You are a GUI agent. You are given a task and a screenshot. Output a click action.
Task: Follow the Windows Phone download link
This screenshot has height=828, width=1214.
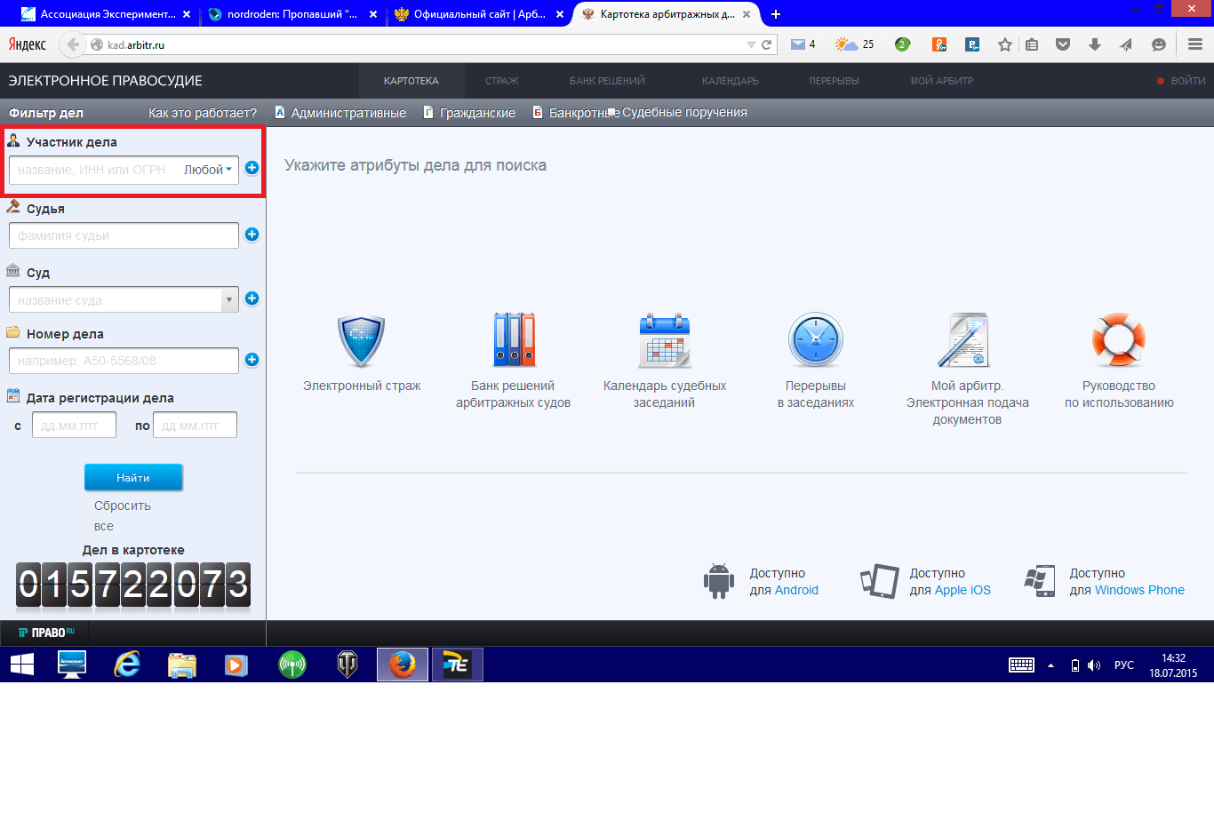1139,590
